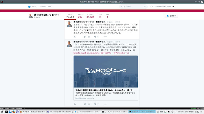The image size is (204, 114).
Task: Click the first tweet's 5月5日 date
Action: (x=117, y=22)
